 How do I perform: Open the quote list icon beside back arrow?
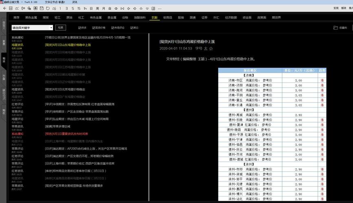(11, 8)
